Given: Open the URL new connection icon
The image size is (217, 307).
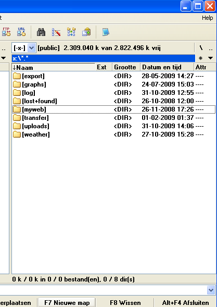Looking at the screenshot, I should (21, 32).
